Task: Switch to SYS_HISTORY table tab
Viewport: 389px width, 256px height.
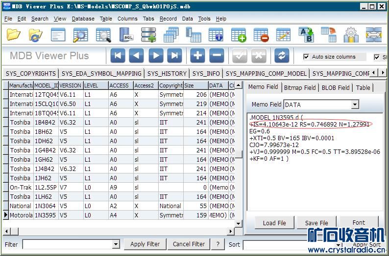Action: pyautogui.click(x=167, y=73)
